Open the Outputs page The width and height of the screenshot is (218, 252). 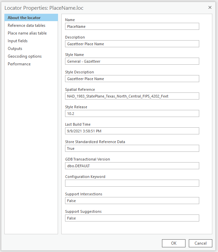(x=15, y=49)
